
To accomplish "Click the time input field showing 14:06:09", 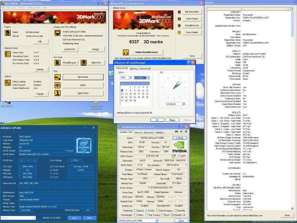I will click(x=174, y=104).
